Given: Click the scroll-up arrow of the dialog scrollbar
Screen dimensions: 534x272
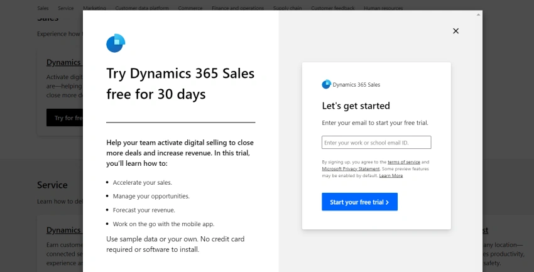Looking at the screenshot, I should (478, 14).
